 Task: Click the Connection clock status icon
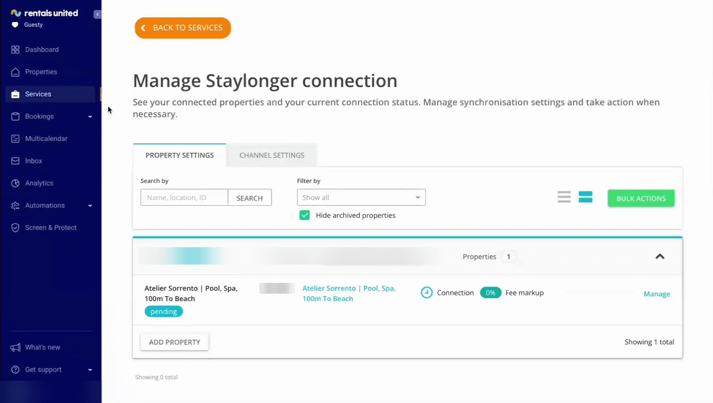tap(426, 293)
